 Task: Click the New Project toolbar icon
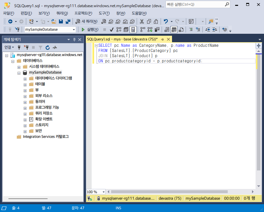(31, 21)
